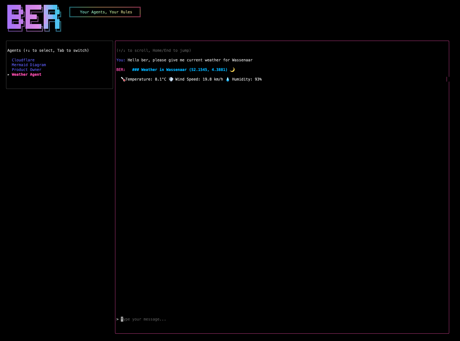460x341 pixels.
Task: Click the 'Humidity: 93%' reading
Action: pyautogui.click(x=247, y=79)
